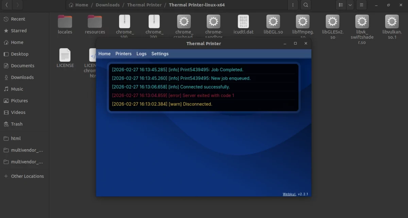Select the chrome_crashpad file
Viewport: 408px width, 218px height.
(x=184, y=21)
